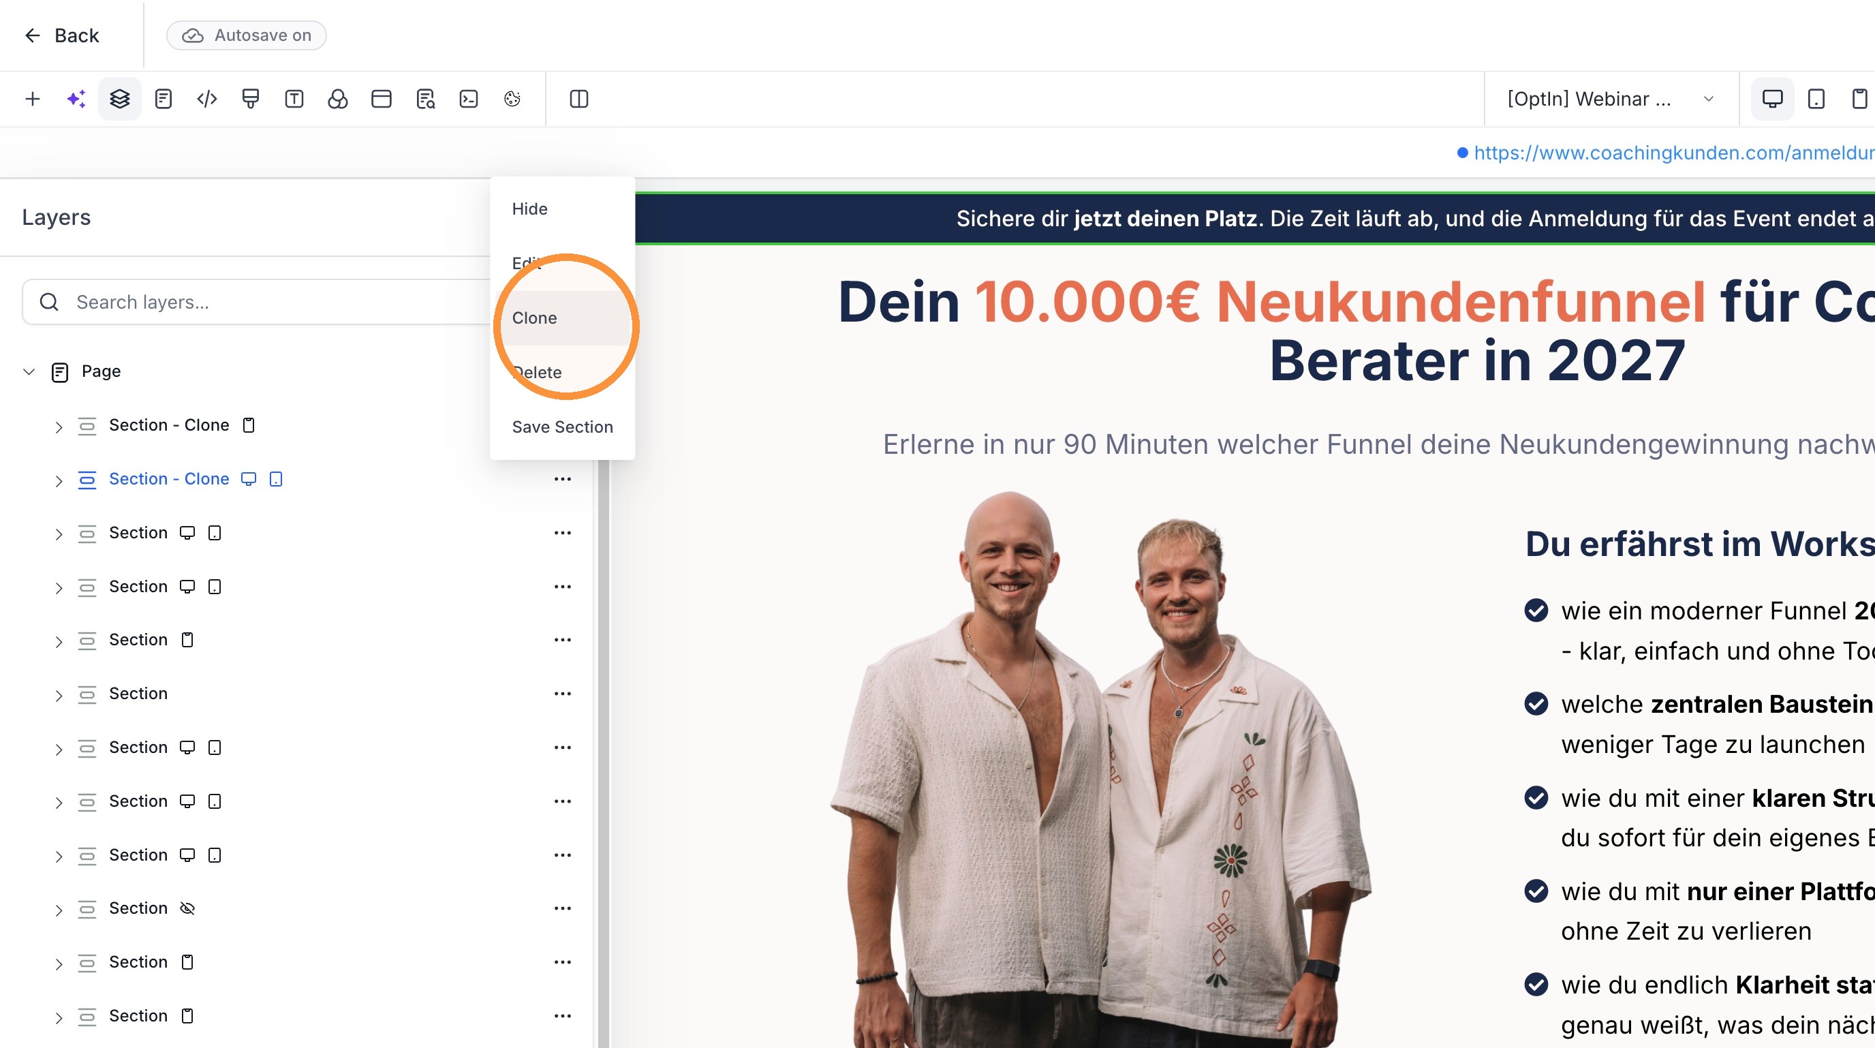The image size is (1875, 1048).
Task: Click the headline "Berater in 2027"
Action: click(1477, 360)
